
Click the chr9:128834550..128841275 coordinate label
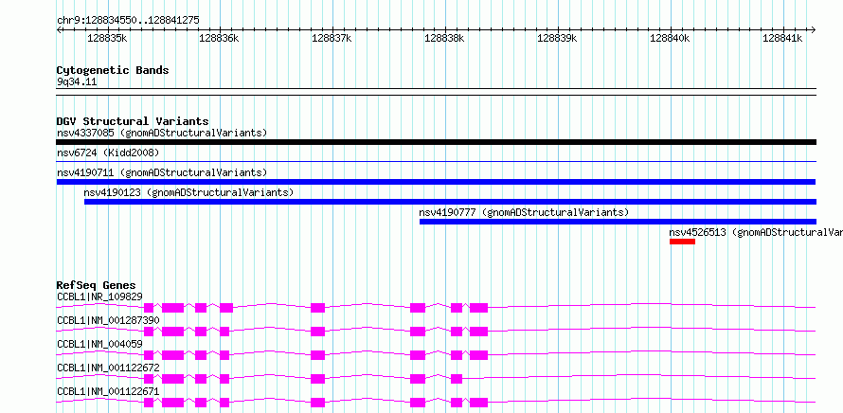128,21
